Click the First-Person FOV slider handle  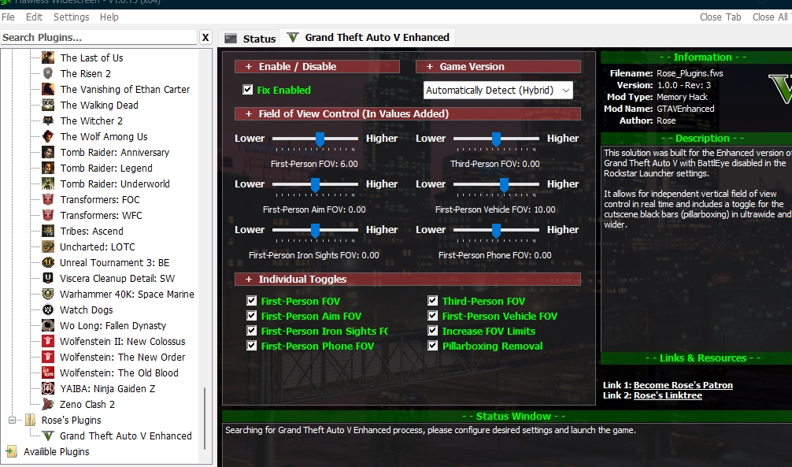click(x=320, y=139)
